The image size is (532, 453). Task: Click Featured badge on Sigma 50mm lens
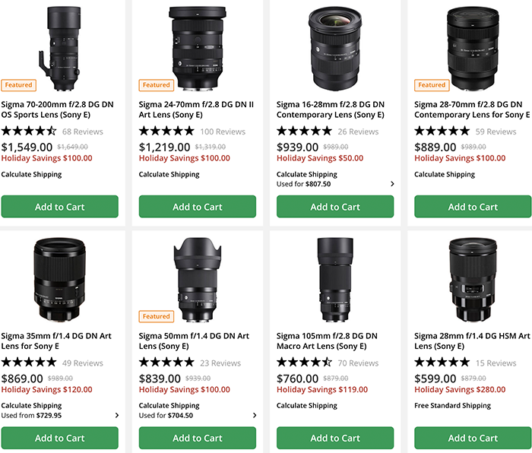click(157, 316)
